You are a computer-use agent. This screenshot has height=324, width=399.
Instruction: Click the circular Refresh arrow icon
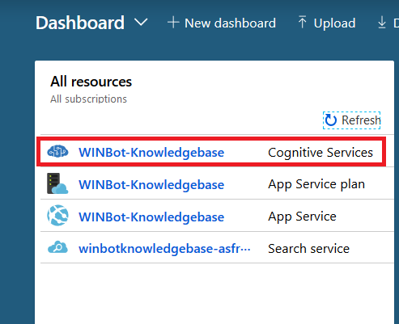tap(330, 120)
